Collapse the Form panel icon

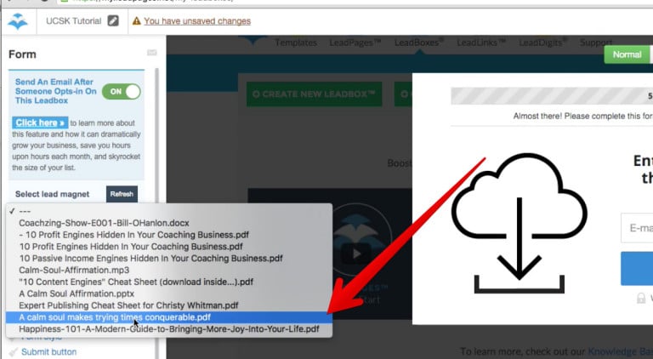pos(152,53)
